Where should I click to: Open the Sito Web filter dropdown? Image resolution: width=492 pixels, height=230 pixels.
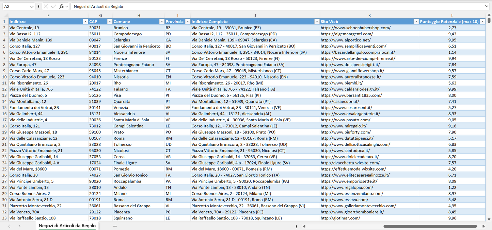(416, 22)
